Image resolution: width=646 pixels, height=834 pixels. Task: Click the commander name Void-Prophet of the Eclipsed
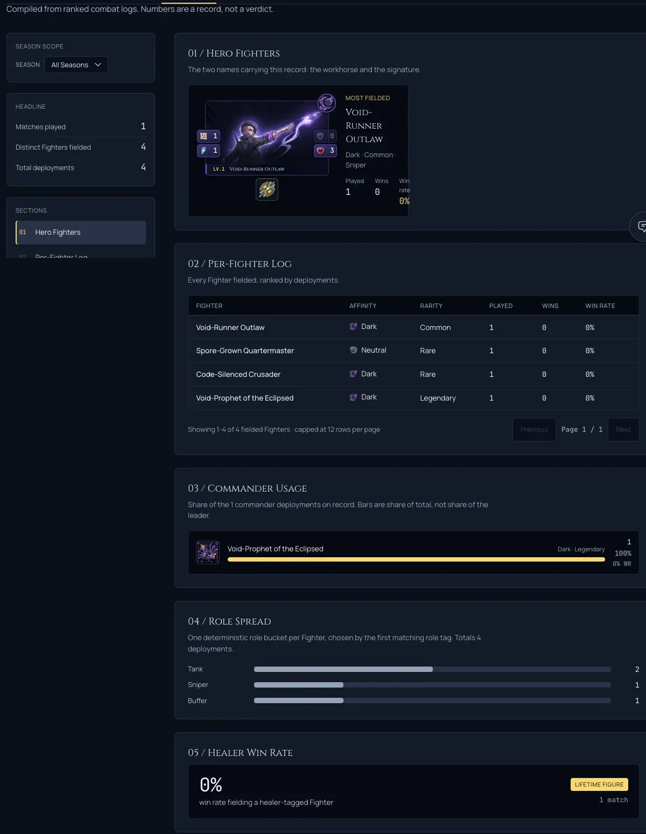[x=275, y=549]
